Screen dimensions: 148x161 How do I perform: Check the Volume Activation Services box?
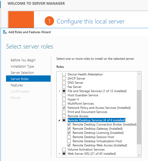pyautogui.click(x=64, y=150)
